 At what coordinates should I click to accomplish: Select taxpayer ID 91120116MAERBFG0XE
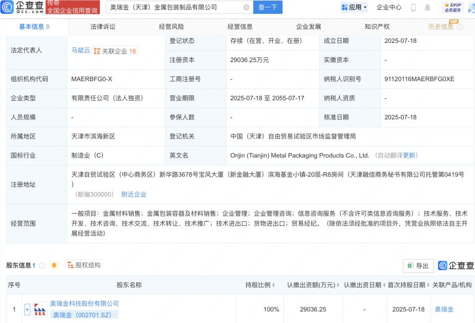pyautogui.click(x=419, y=79)
